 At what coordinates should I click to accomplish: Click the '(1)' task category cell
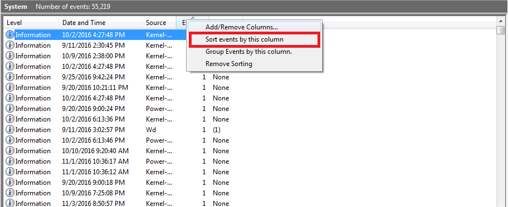[x=217, y=130]
